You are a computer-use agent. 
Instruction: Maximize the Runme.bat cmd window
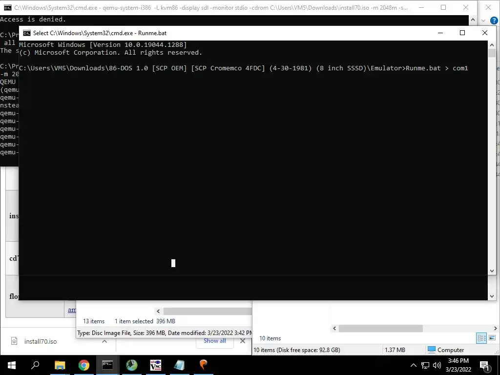(x=462, y=33)
